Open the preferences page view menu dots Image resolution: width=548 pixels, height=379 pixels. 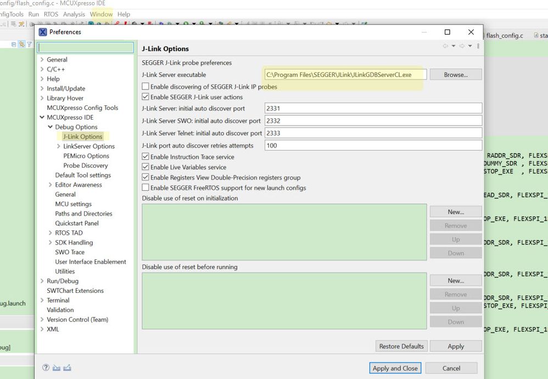pos(478,46)
